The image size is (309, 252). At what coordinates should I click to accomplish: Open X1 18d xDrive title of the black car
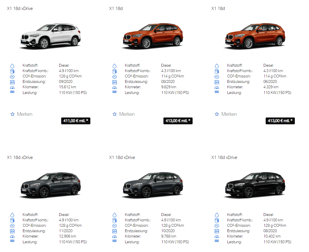pos(225,157)
